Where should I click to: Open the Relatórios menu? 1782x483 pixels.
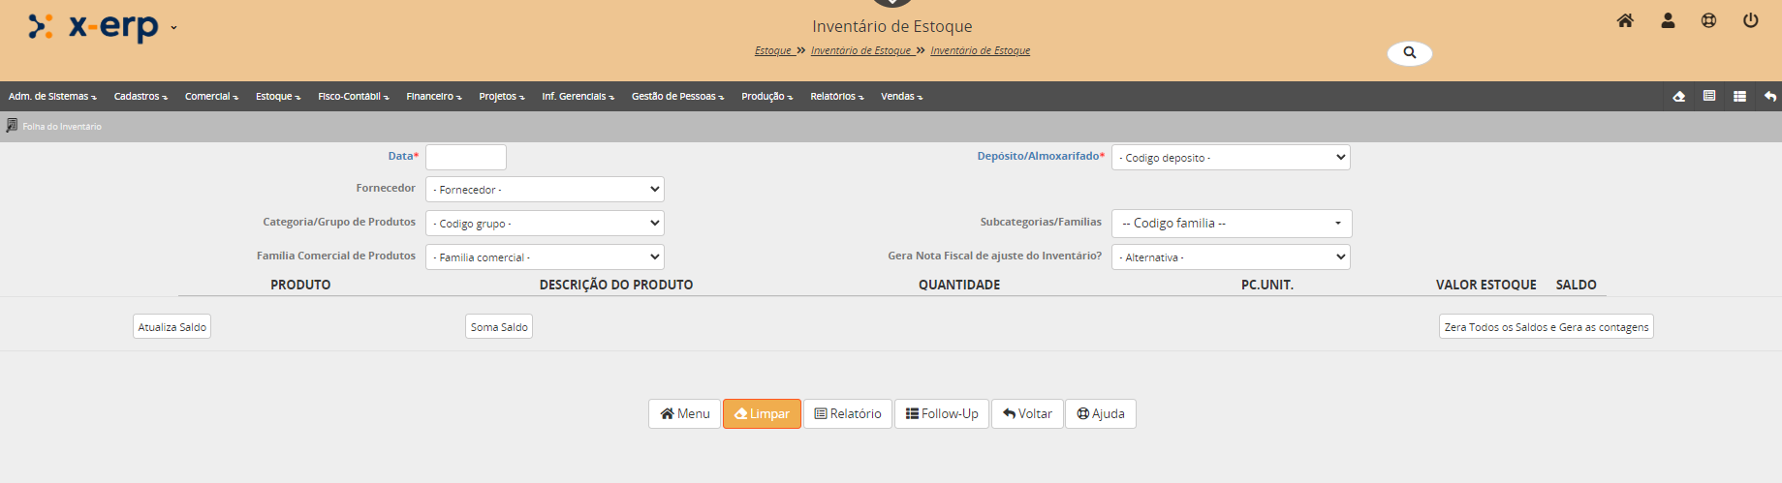[836, 97]
